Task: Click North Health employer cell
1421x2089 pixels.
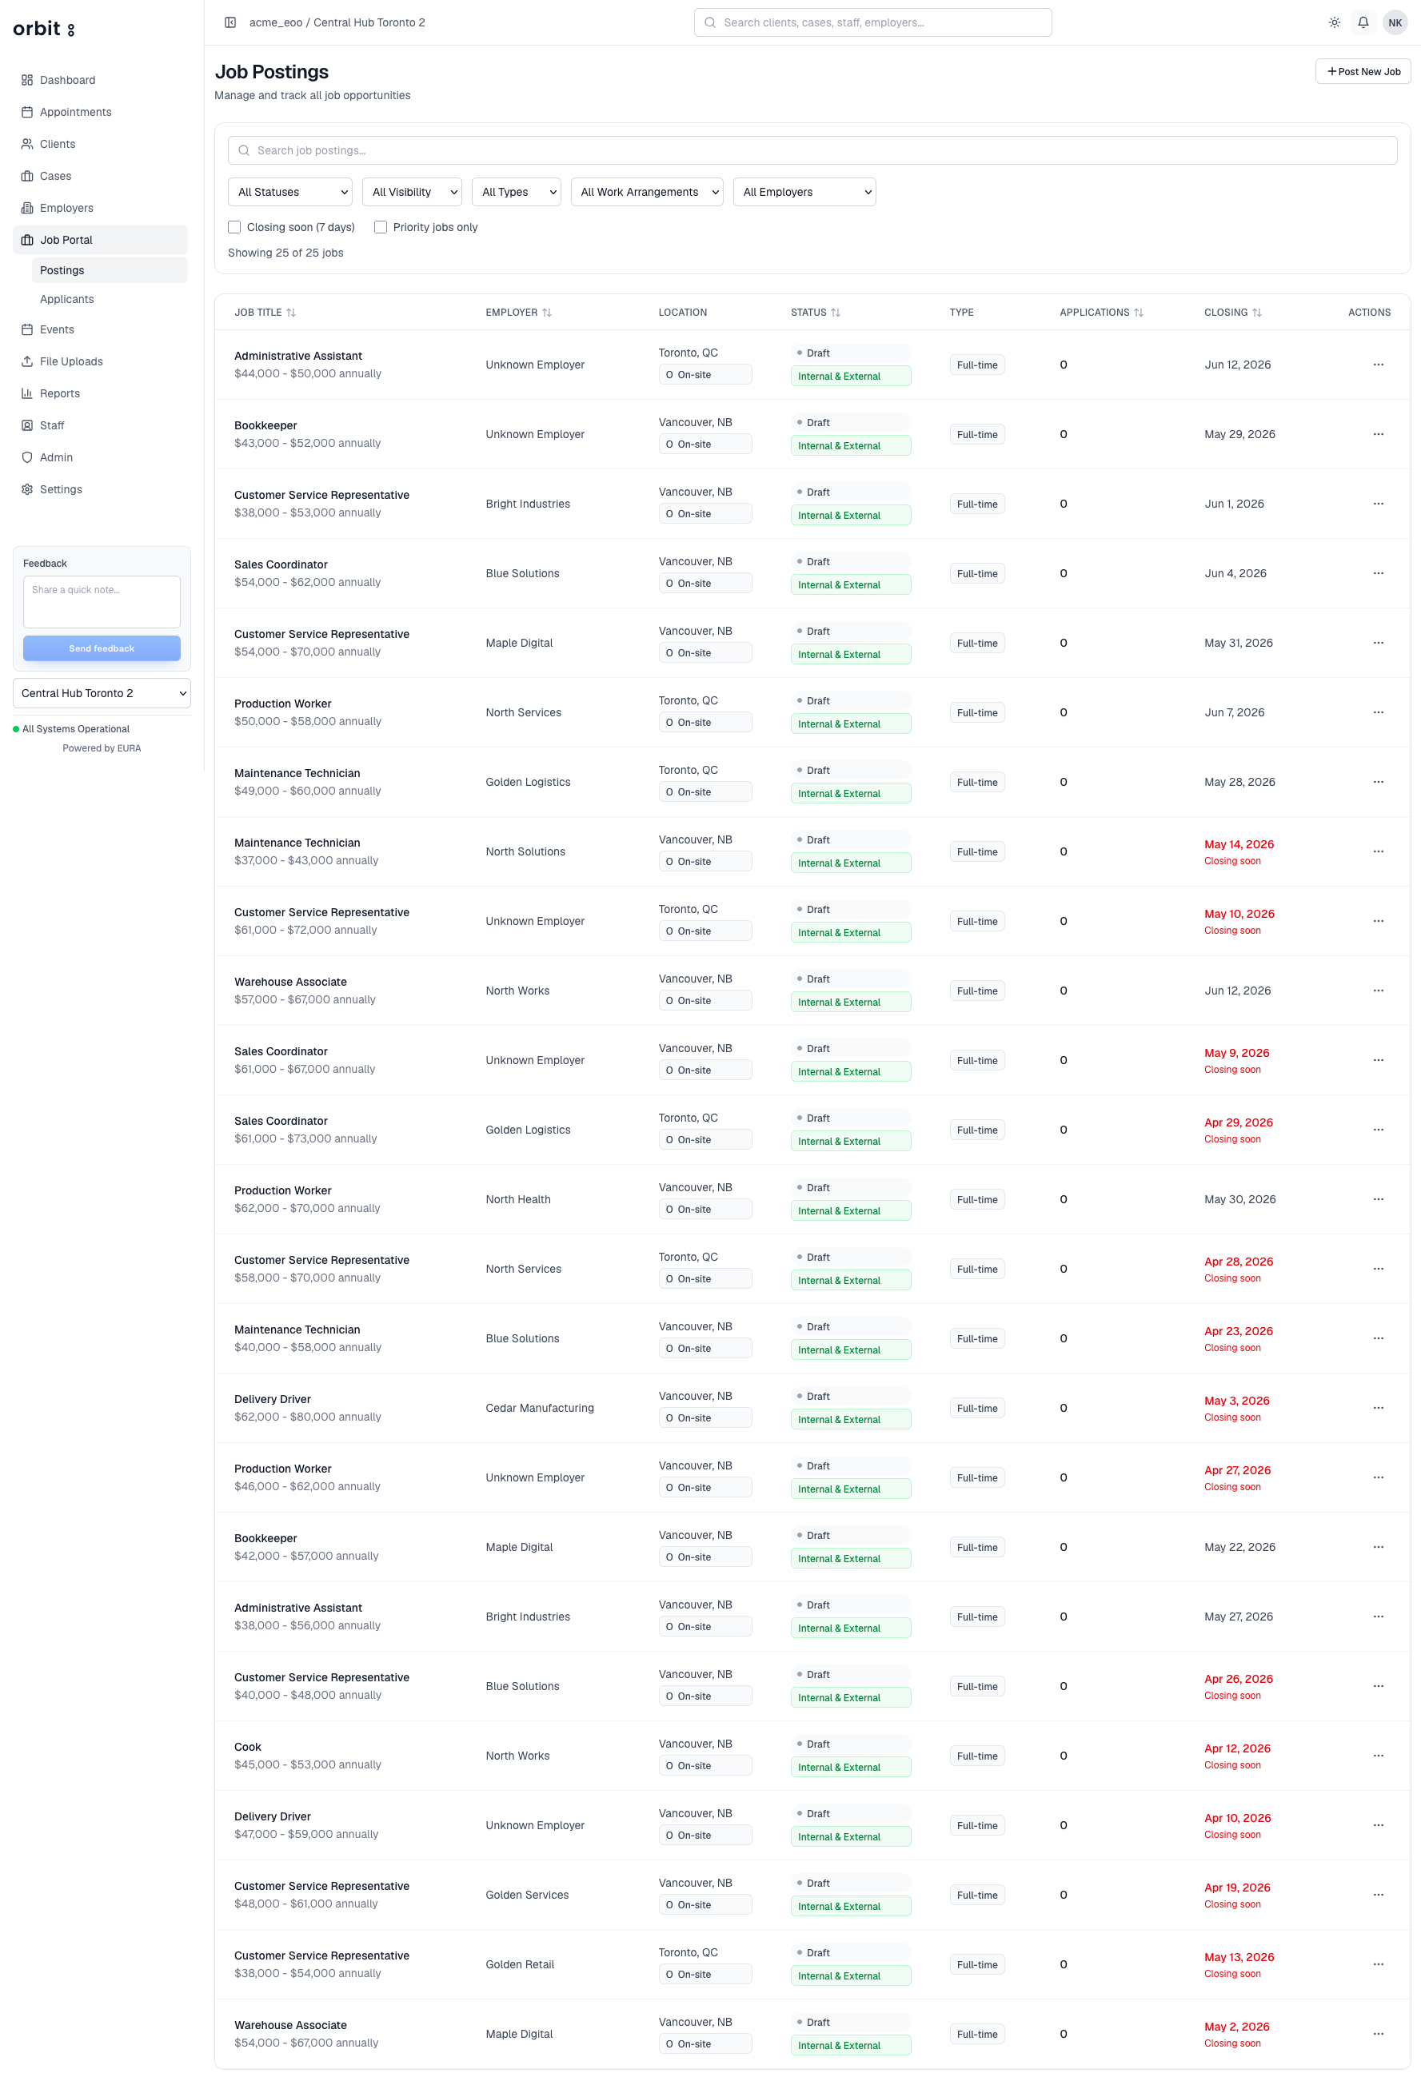Action: [x=518, y=1199]
